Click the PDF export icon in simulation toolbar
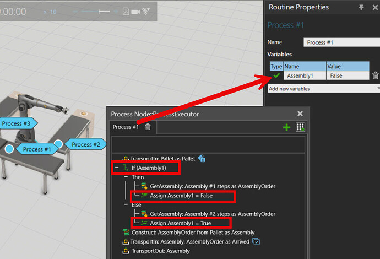Viewport: 380px width, 259px height. (126, 11)
